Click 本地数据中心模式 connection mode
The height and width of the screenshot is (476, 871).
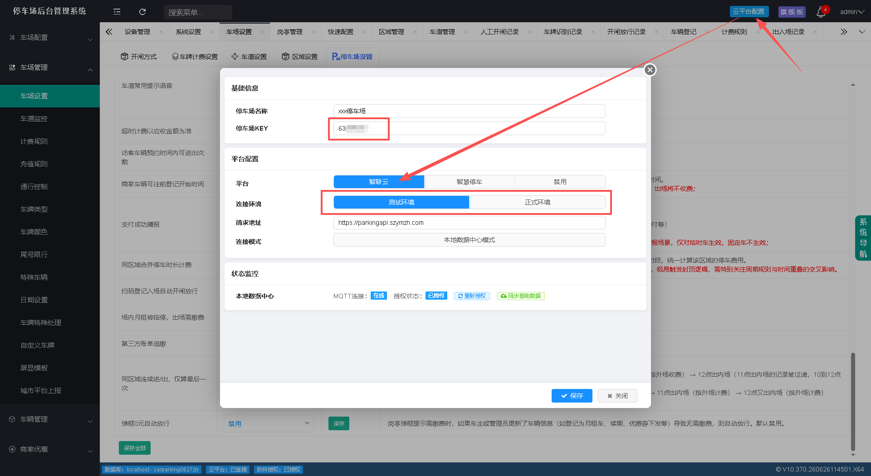[x=470, y=240]
